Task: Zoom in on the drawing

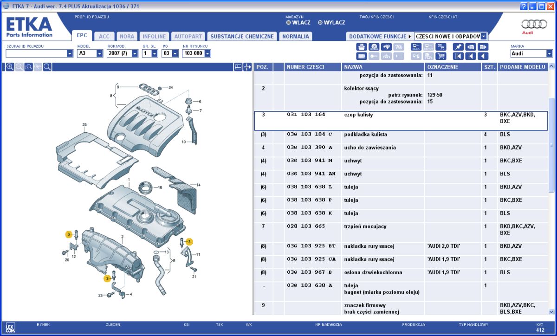Action: tap(10, 67)
